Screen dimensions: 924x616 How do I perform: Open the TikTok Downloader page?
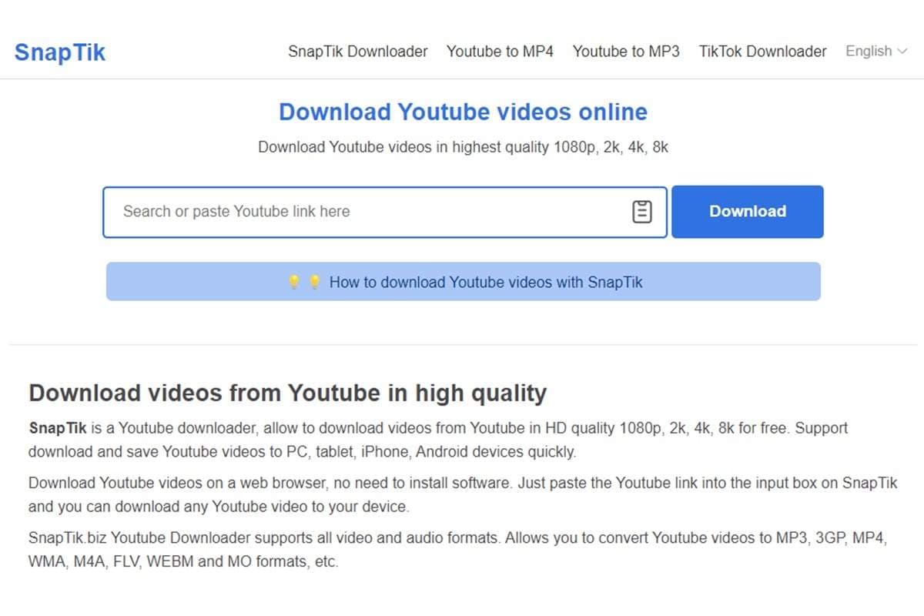(762, 52)
